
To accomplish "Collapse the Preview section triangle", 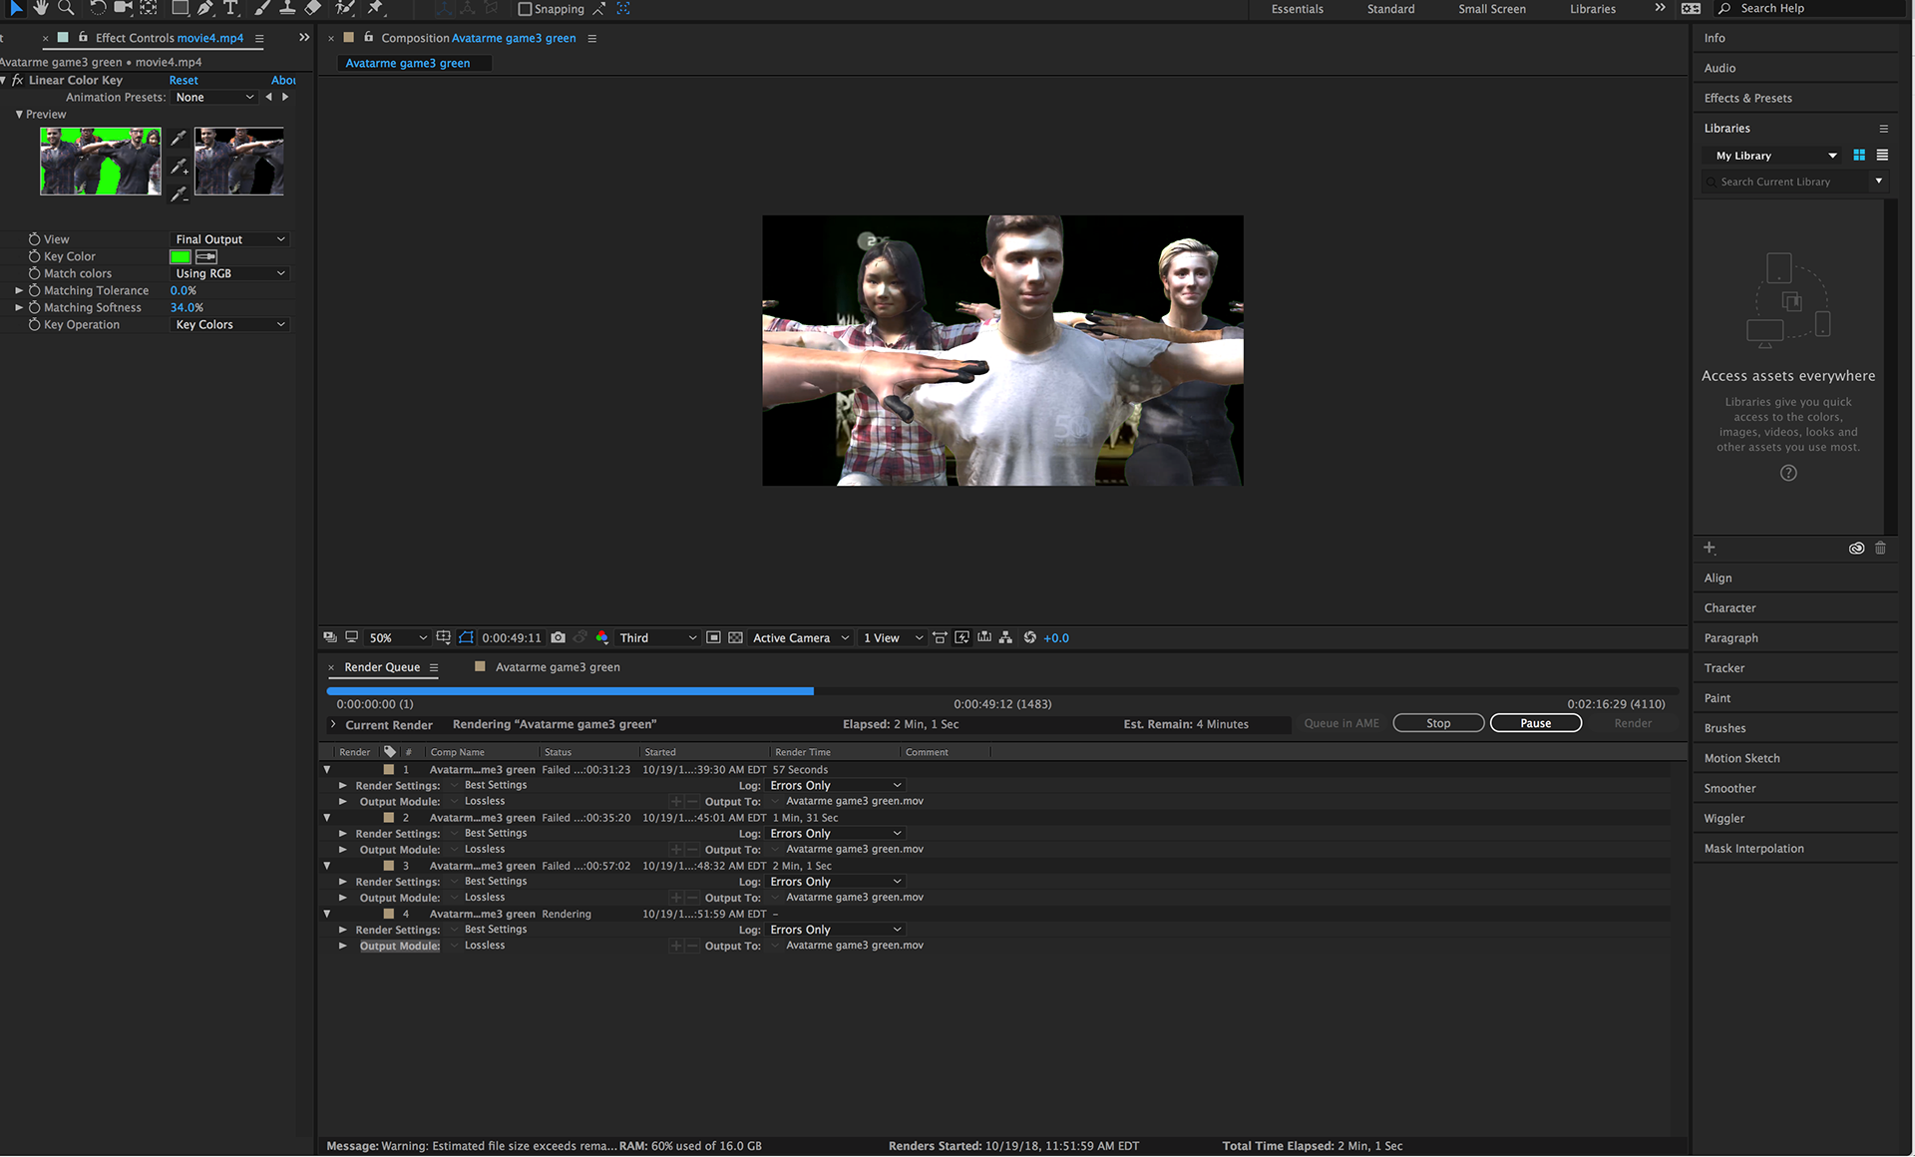I will pyautogui.click(x=19, y=114).
